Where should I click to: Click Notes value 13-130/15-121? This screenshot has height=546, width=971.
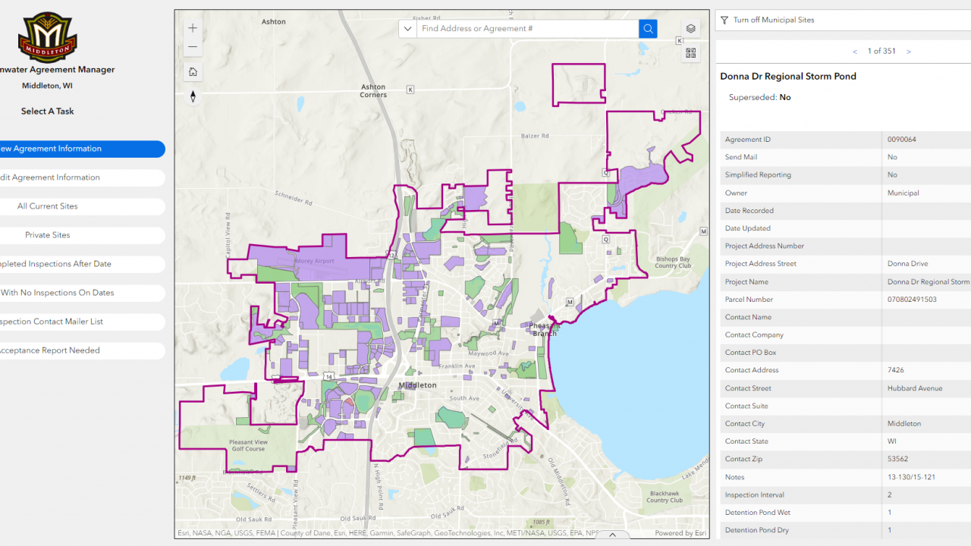click(911, 477)
